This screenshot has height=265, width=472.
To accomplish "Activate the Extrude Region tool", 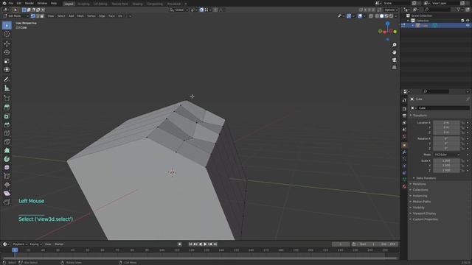I will click(x=7, y=107).
